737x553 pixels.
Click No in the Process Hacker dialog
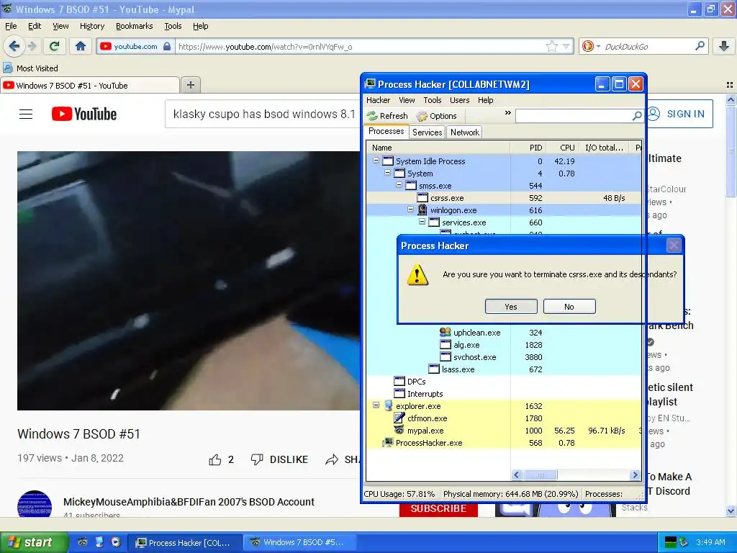569,307
